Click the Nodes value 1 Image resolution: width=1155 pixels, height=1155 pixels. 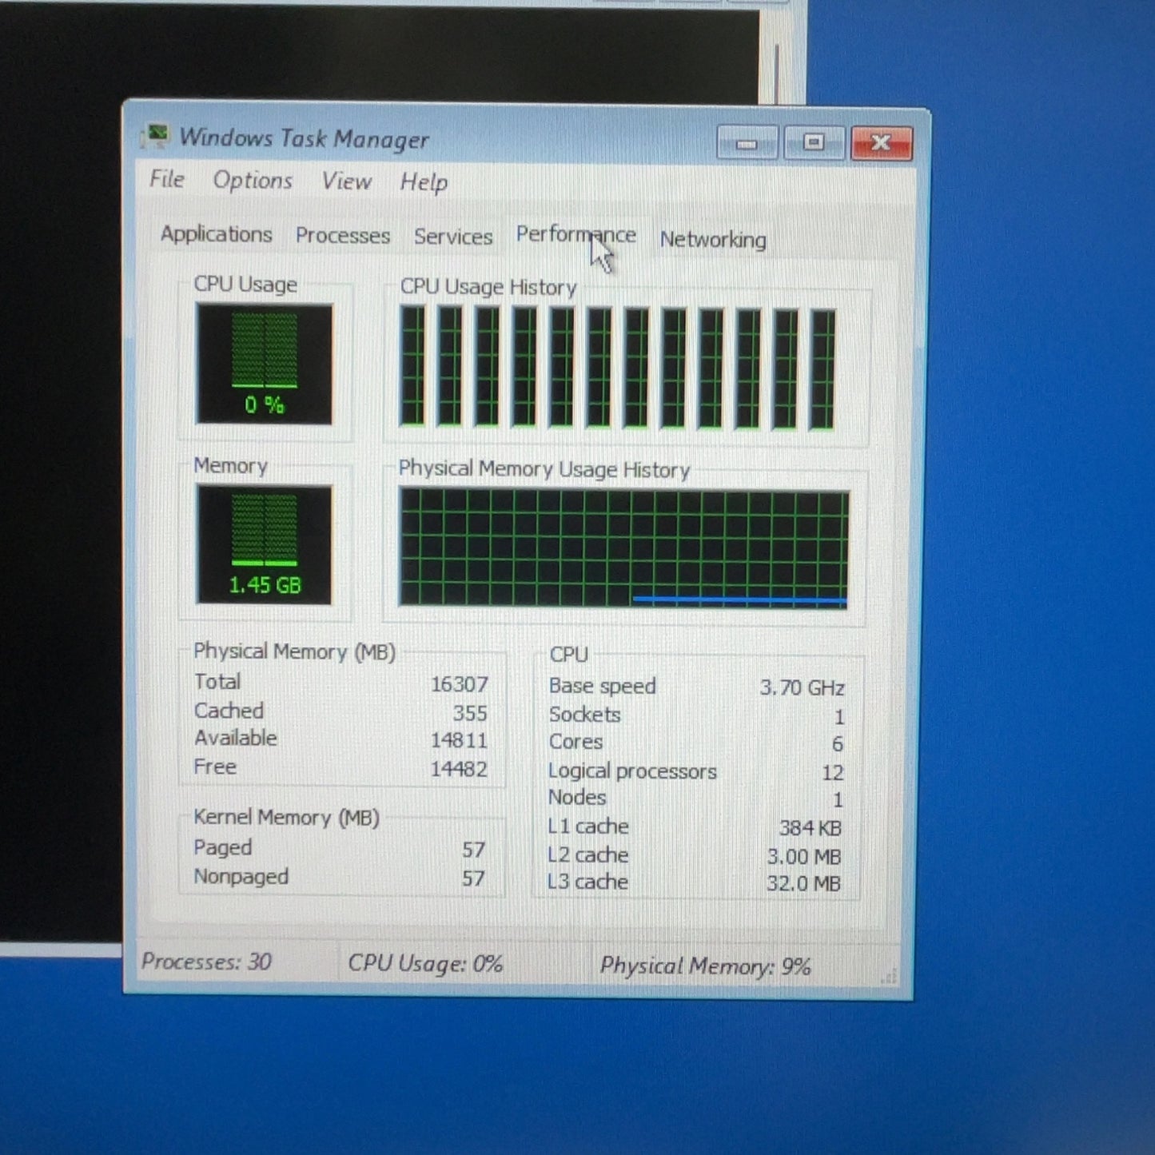(838, 800)
